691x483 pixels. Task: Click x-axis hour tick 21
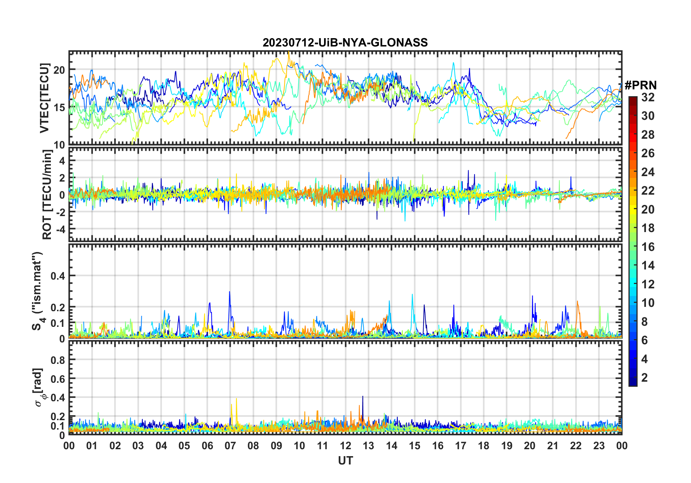coord(553,446)
